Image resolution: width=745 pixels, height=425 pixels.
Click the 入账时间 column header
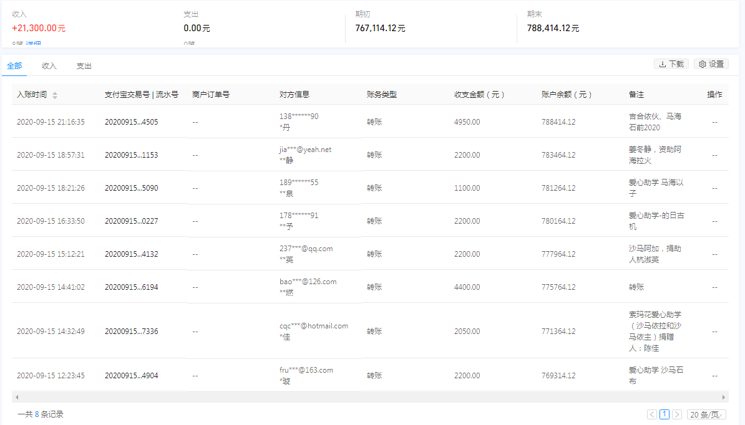(34, 95)
